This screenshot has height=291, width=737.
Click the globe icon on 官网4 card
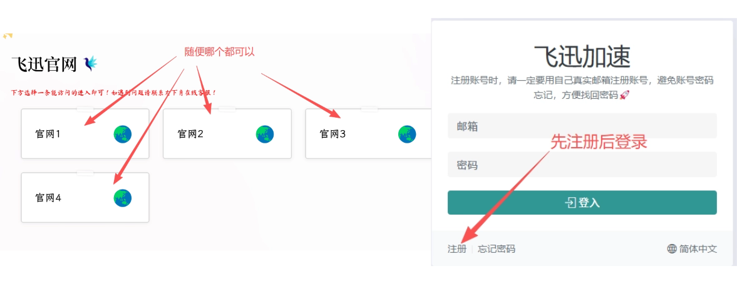[123, 198]
